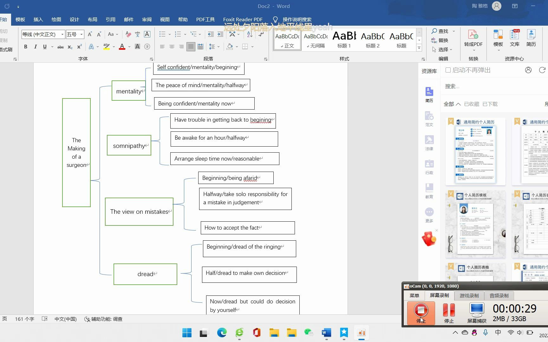
Task: Justify the paragraph text
Action: coord(191,47)
